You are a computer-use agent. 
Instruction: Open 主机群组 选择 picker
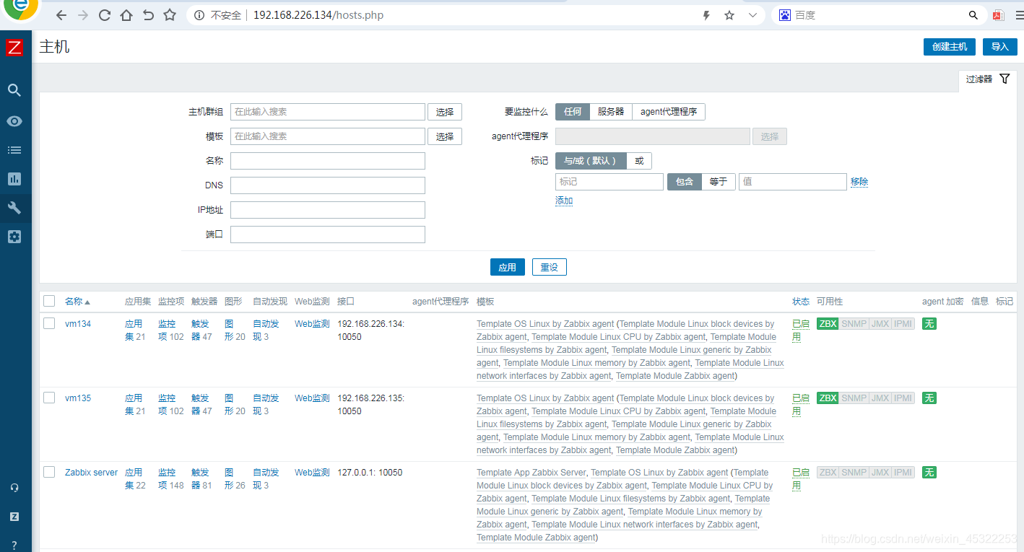coord(445,112)
